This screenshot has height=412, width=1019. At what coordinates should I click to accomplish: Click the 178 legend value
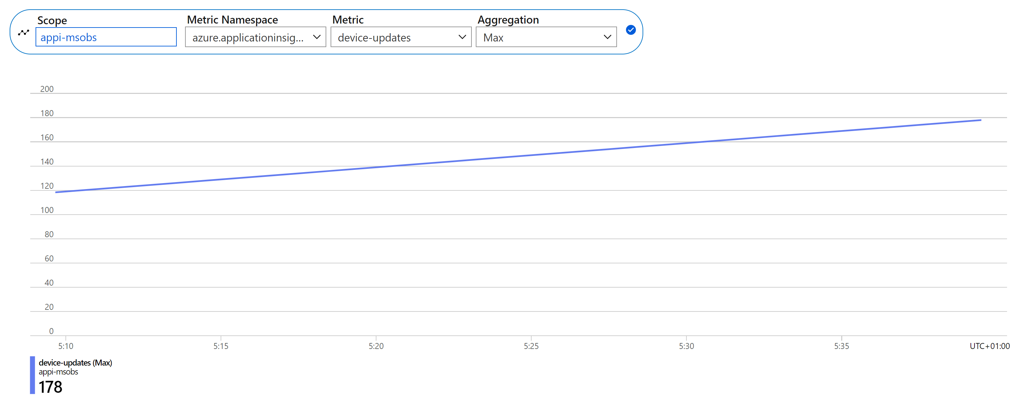(x=50, y=387)
